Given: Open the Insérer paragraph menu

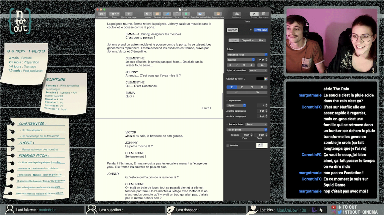Looking at the screenshot, I should (x=148, y=14).
